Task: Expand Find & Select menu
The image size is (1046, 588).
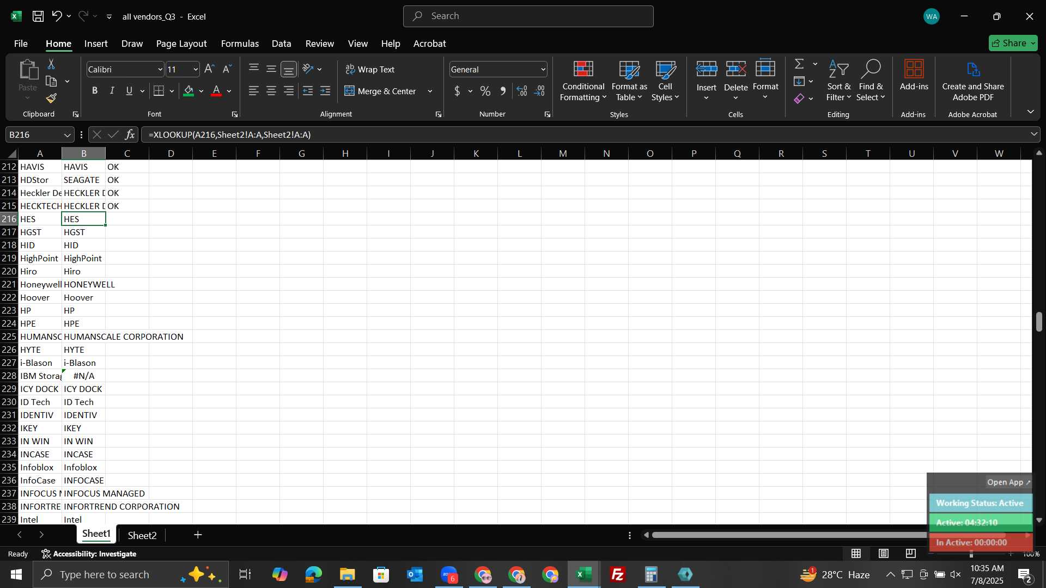Action: tap(871, 81)
